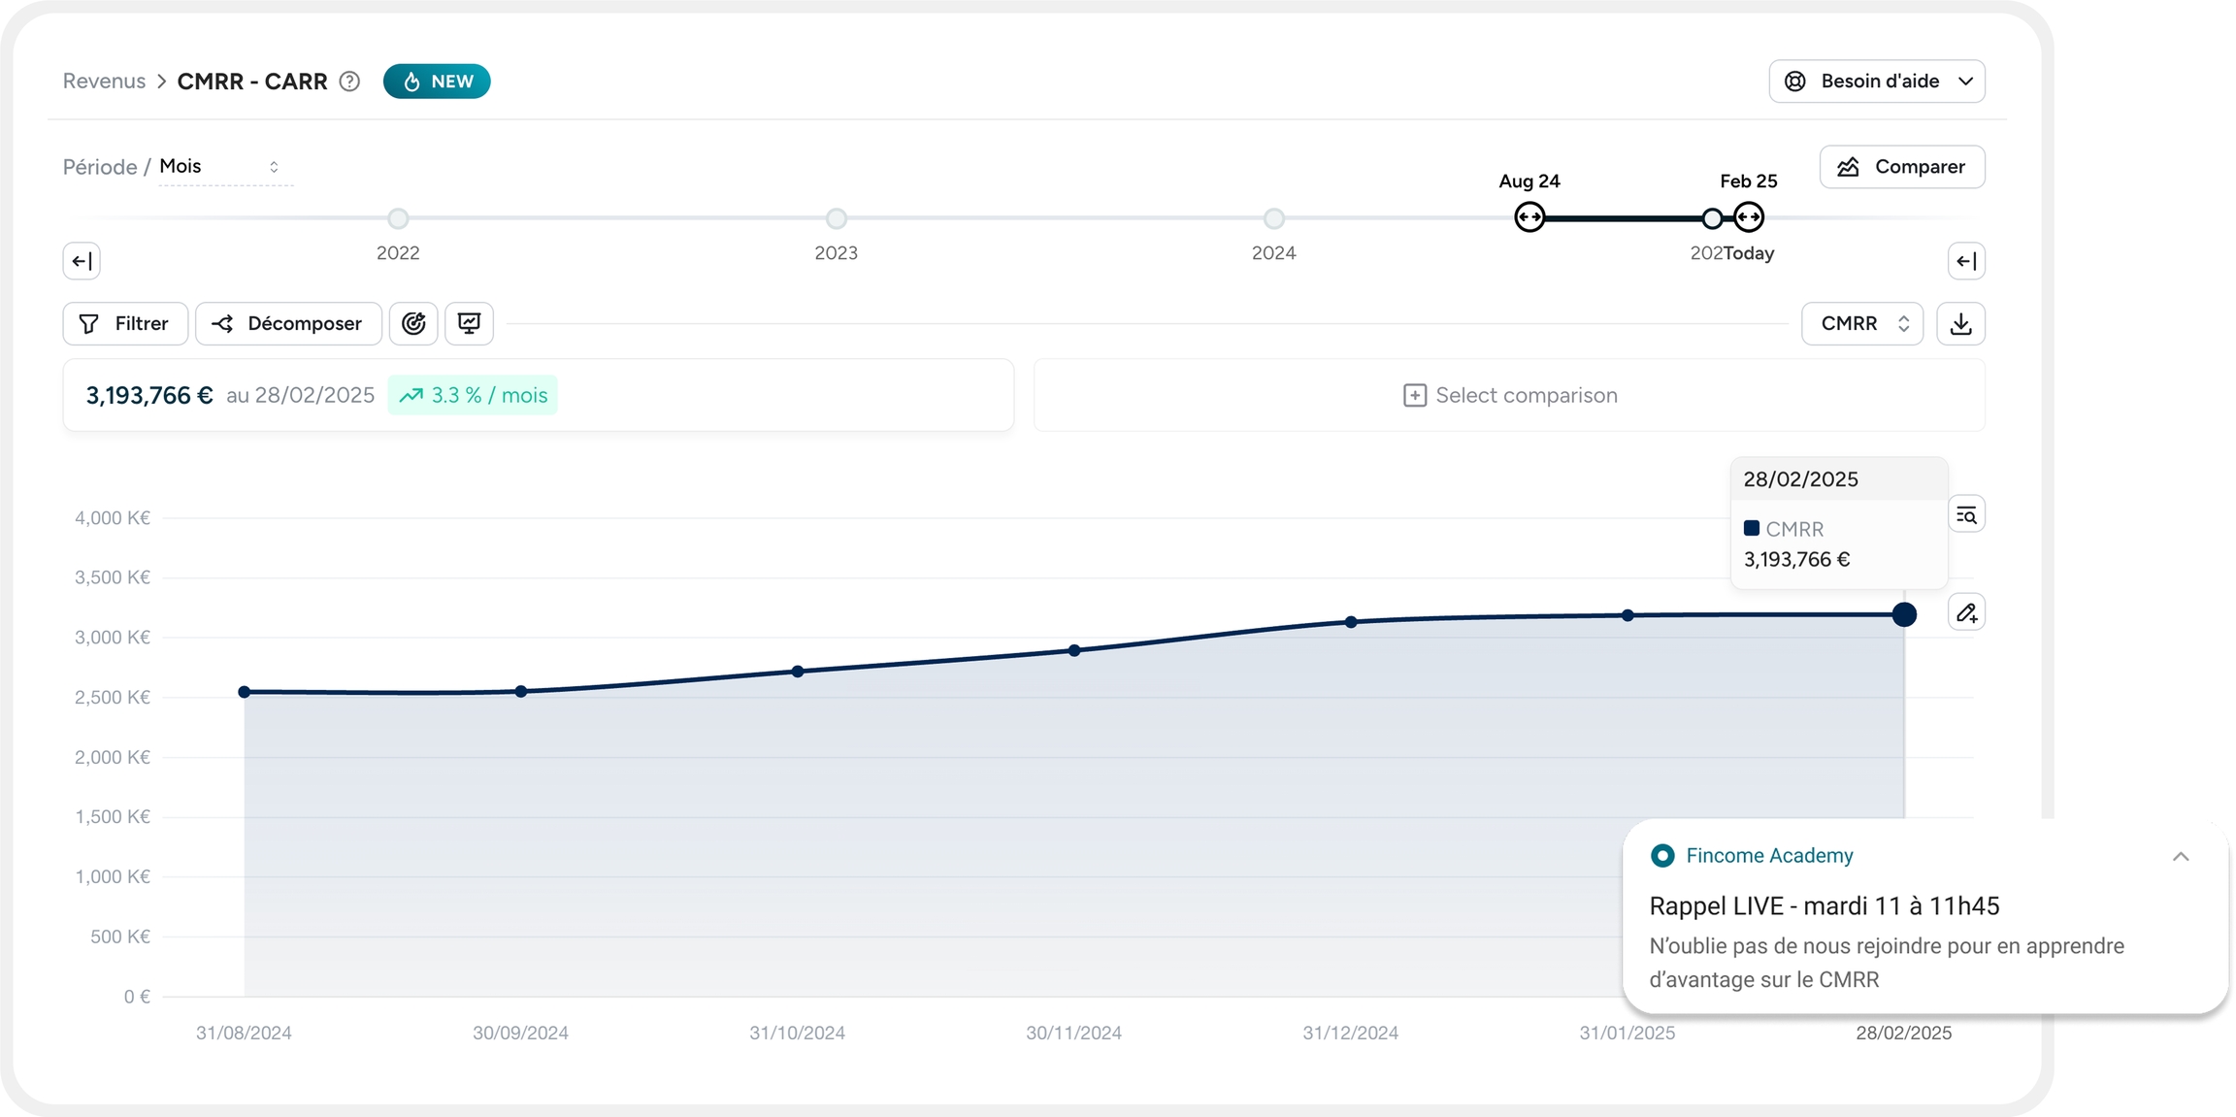
Task: Click the target goal icon in toolbar
Action: coord(413,323)
